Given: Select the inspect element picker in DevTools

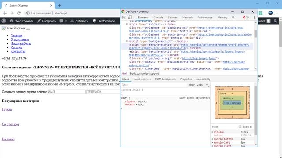Looking at the screenshot, I should 124,18.
